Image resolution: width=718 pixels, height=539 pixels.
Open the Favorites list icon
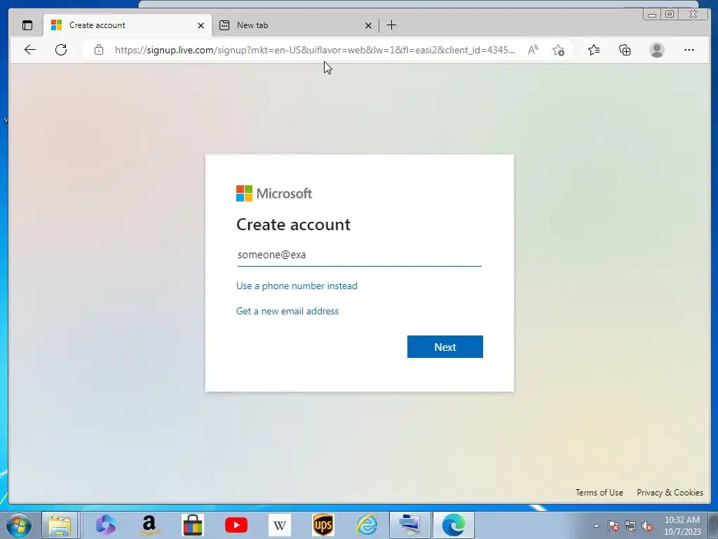click(x=594, y=50)
